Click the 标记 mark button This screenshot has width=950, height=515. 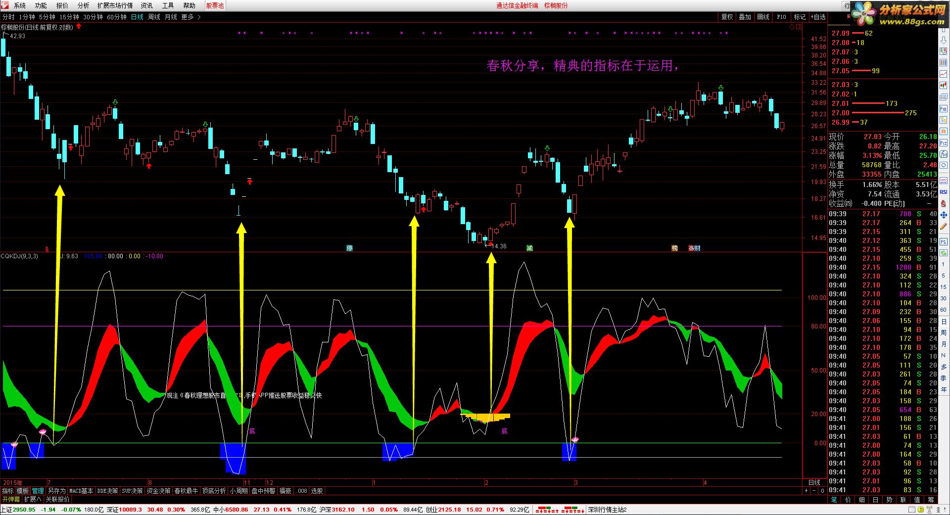tap(800, 17)
